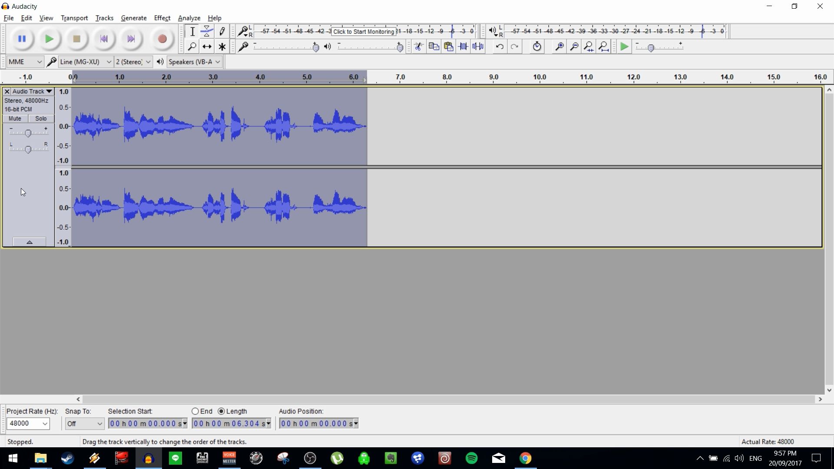Open the Tracks menu
The image size is (834, 469).
[104, 18]
